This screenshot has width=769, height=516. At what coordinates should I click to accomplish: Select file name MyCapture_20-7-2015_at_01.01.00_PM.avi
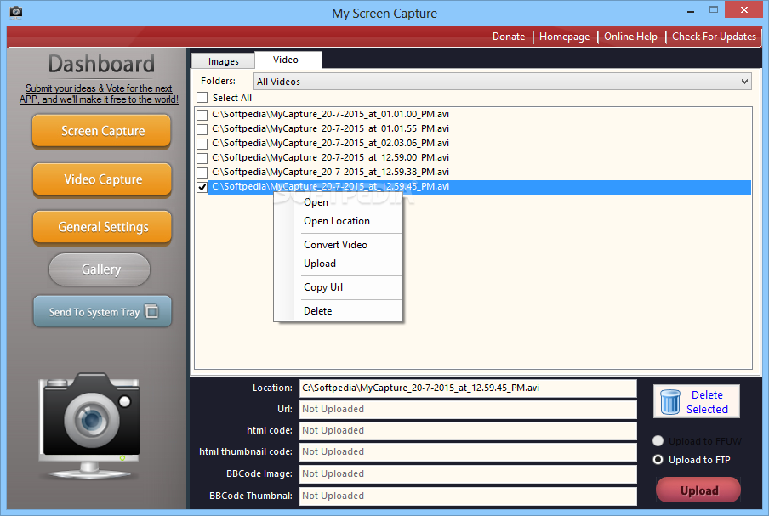click(x=331, y=114)
